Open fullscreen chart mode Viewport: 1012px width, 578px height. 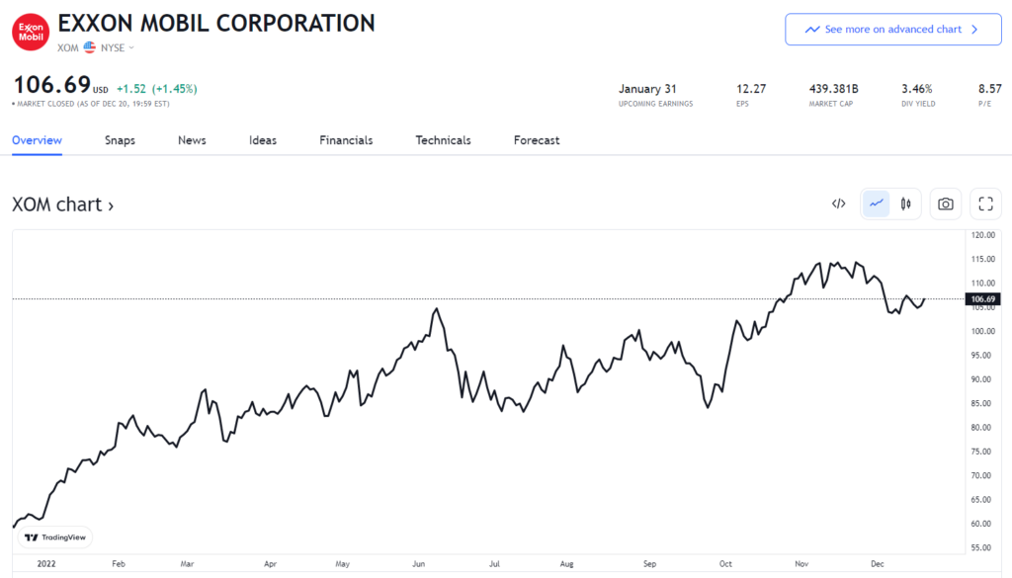point(985,204)
